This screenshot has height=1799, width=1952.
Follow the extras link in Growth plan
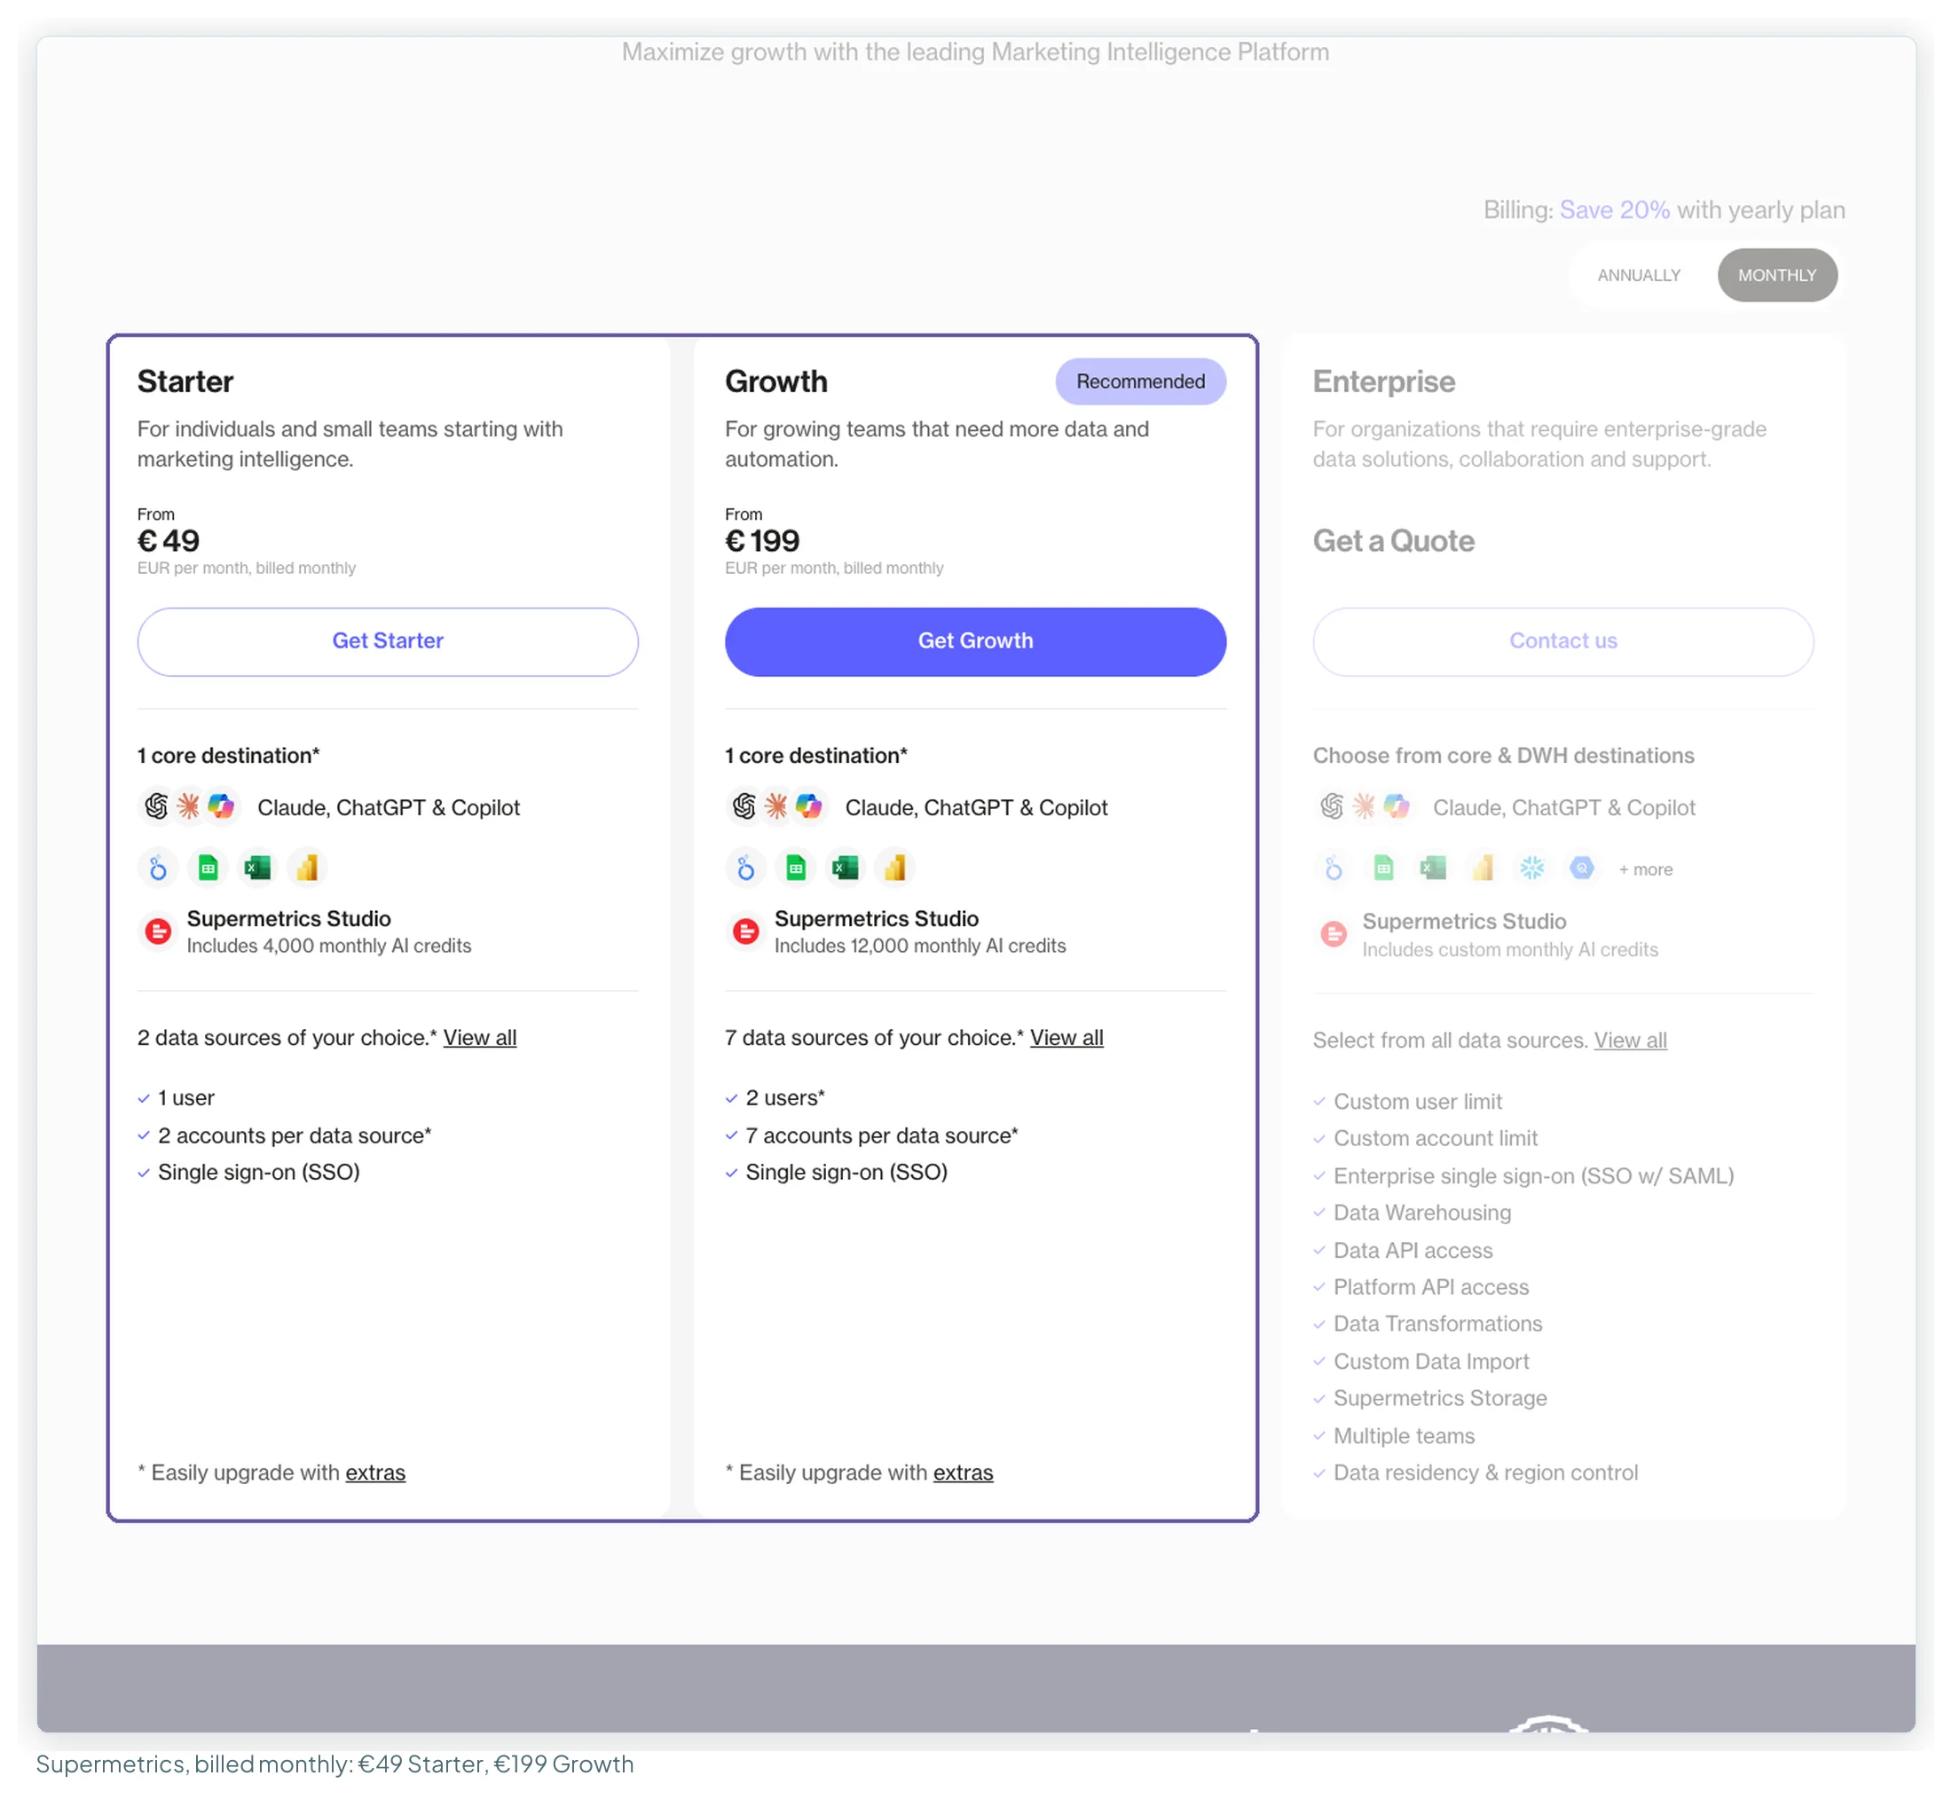964,1473
